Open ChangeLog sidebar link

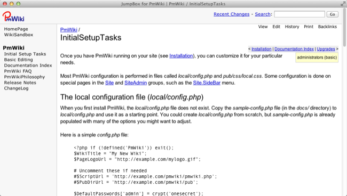[16, 88]
